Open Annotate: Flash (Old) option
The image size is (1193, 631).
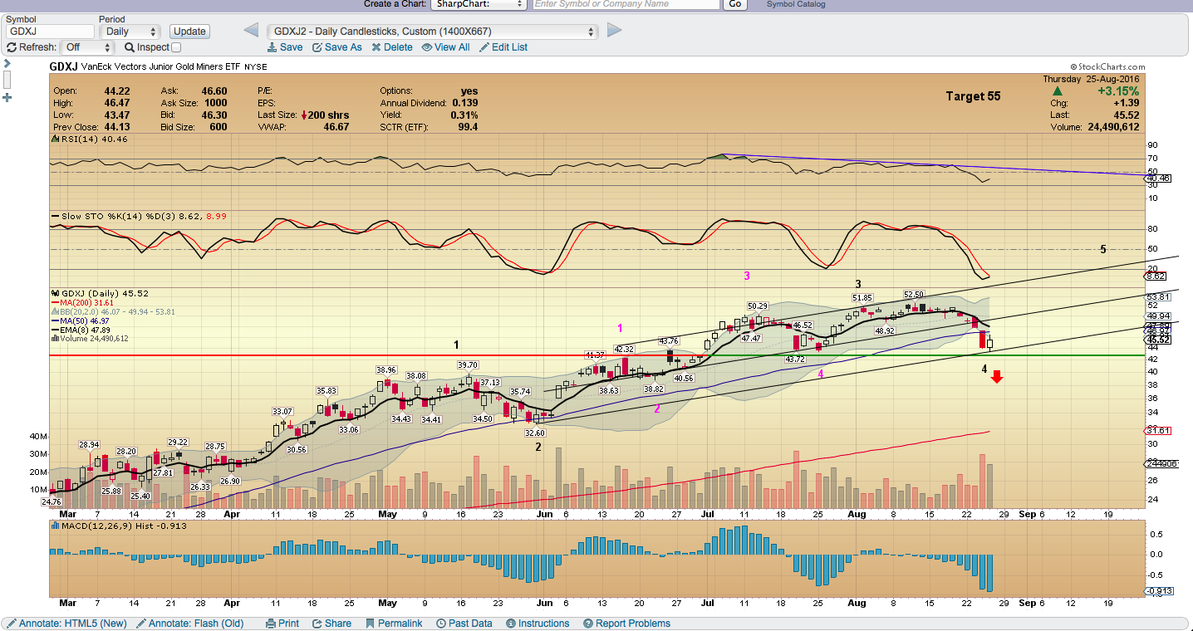coord(190,624)
